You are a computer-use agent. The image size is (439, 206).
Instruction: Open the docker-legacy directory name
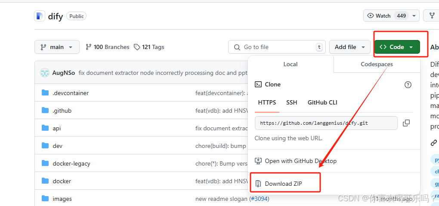(x=71, y=163)
